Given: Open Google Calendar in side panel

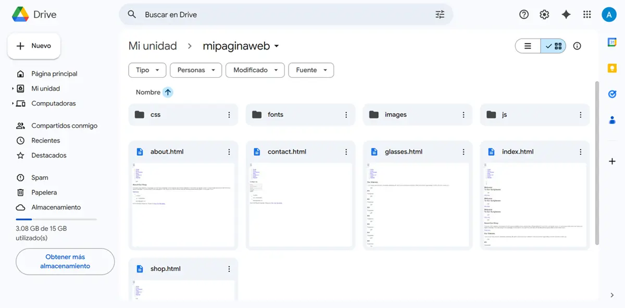Looking at the screenshot, I should point(612,43).
